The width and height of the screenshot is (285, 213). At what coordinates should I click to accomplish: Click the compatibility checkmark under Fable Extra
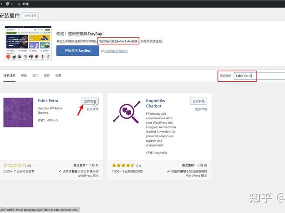[x=60, y=171]
